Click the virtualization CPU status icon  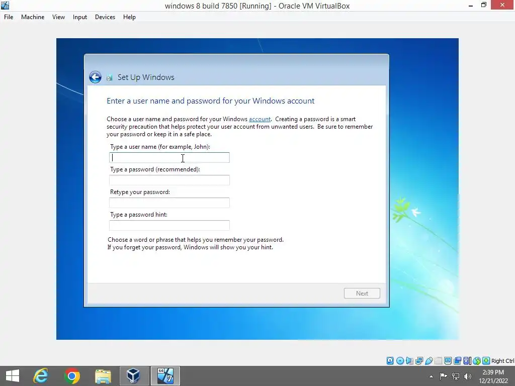[x=467, y=361]
